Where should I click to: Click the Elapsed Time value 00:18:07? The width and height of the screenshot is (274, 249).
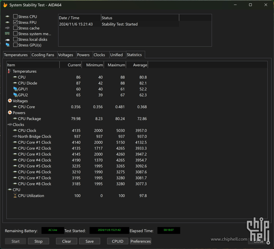[169, 230]
